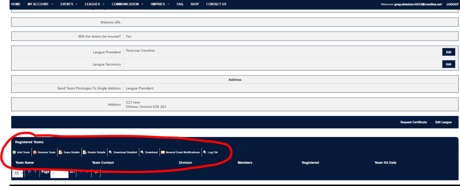Expand the My Account menu
The width and height of the screenshot is (460, 186).
click(40, 4)
